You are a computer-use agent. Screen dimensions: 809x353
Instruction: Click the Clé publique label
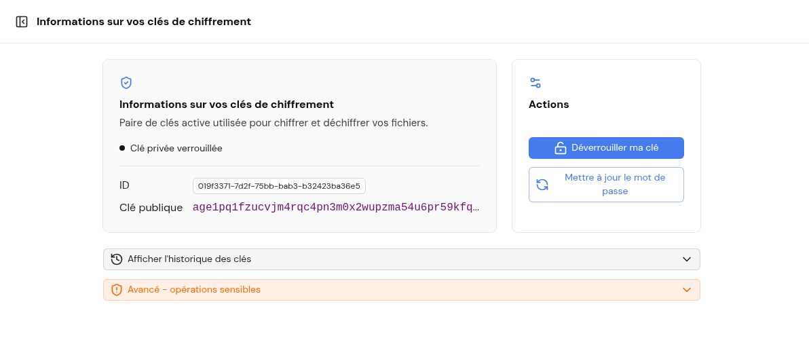(151, 208)
